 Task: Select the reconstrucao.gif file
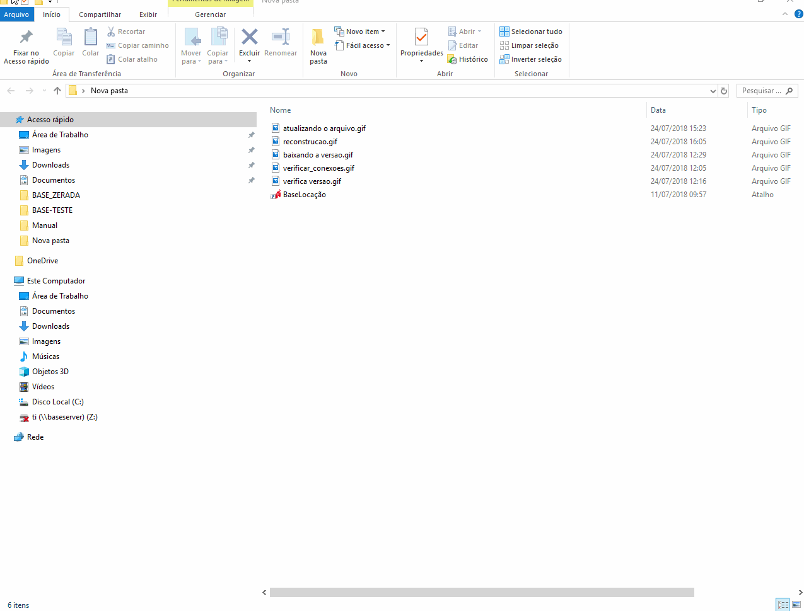coord(310,142)
